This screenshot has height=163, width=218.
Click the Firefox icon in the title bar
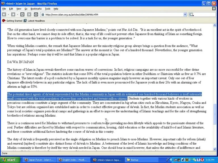tap(3, 3)
